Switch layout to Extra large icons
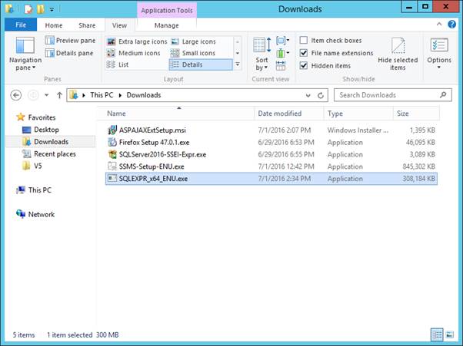The height and width of the screenshot is (346, 463). [137, 41]
